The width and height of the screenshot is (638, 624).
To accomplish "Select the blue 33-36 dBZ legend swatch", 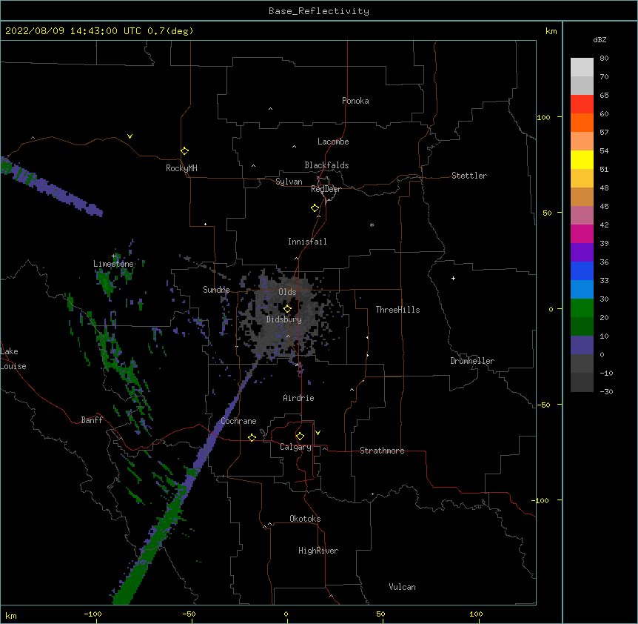I will coord(582,270).
